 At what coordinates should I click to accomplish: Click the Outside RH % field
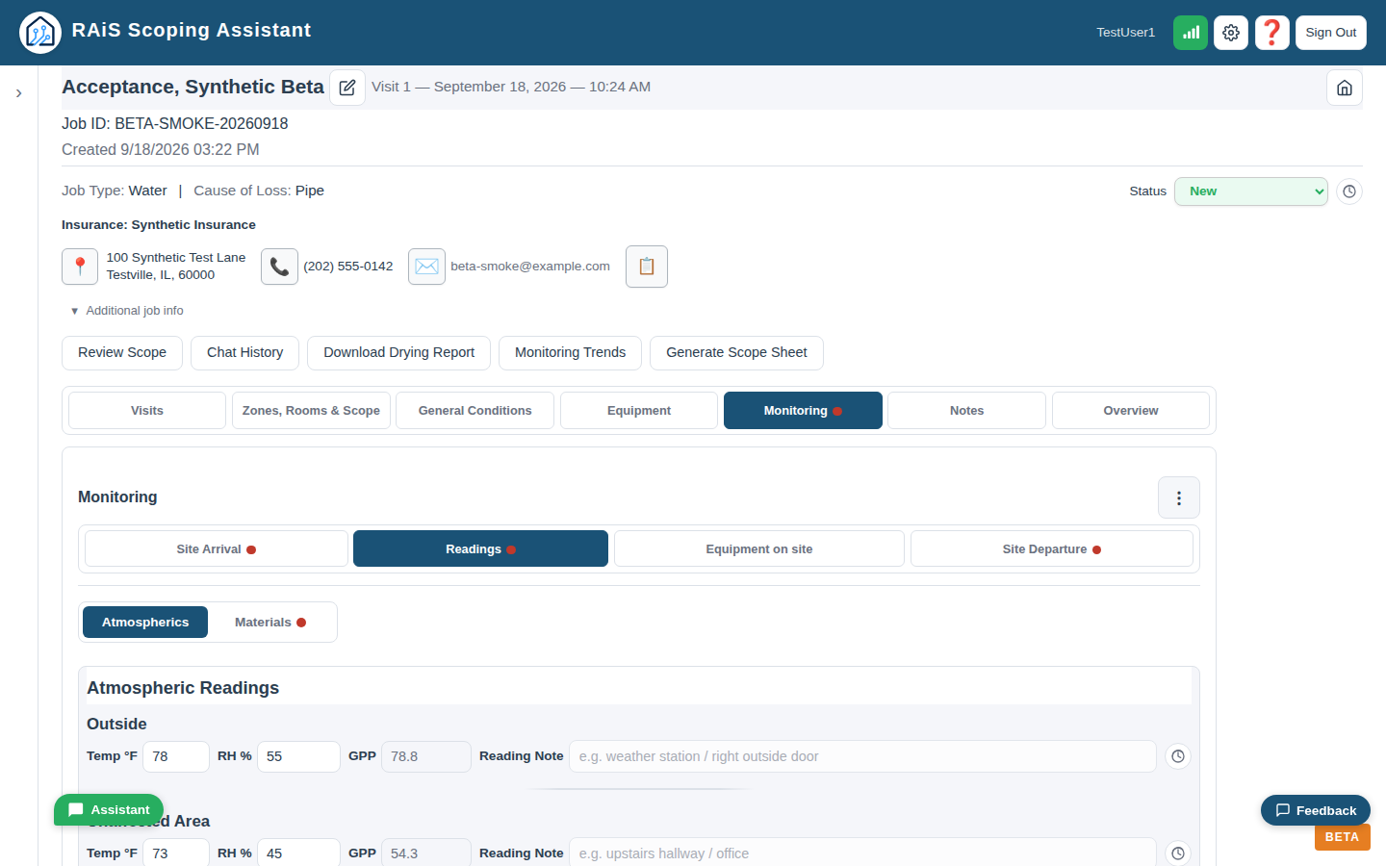coord(298,757)
